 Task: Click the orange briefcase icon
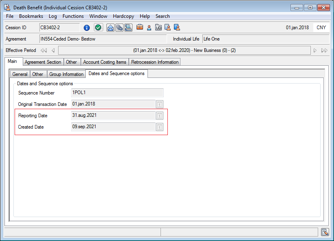140,28
